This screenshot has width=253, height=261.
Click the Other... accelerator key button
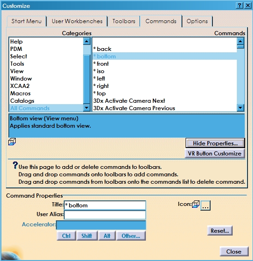click(x=131, y=236)
